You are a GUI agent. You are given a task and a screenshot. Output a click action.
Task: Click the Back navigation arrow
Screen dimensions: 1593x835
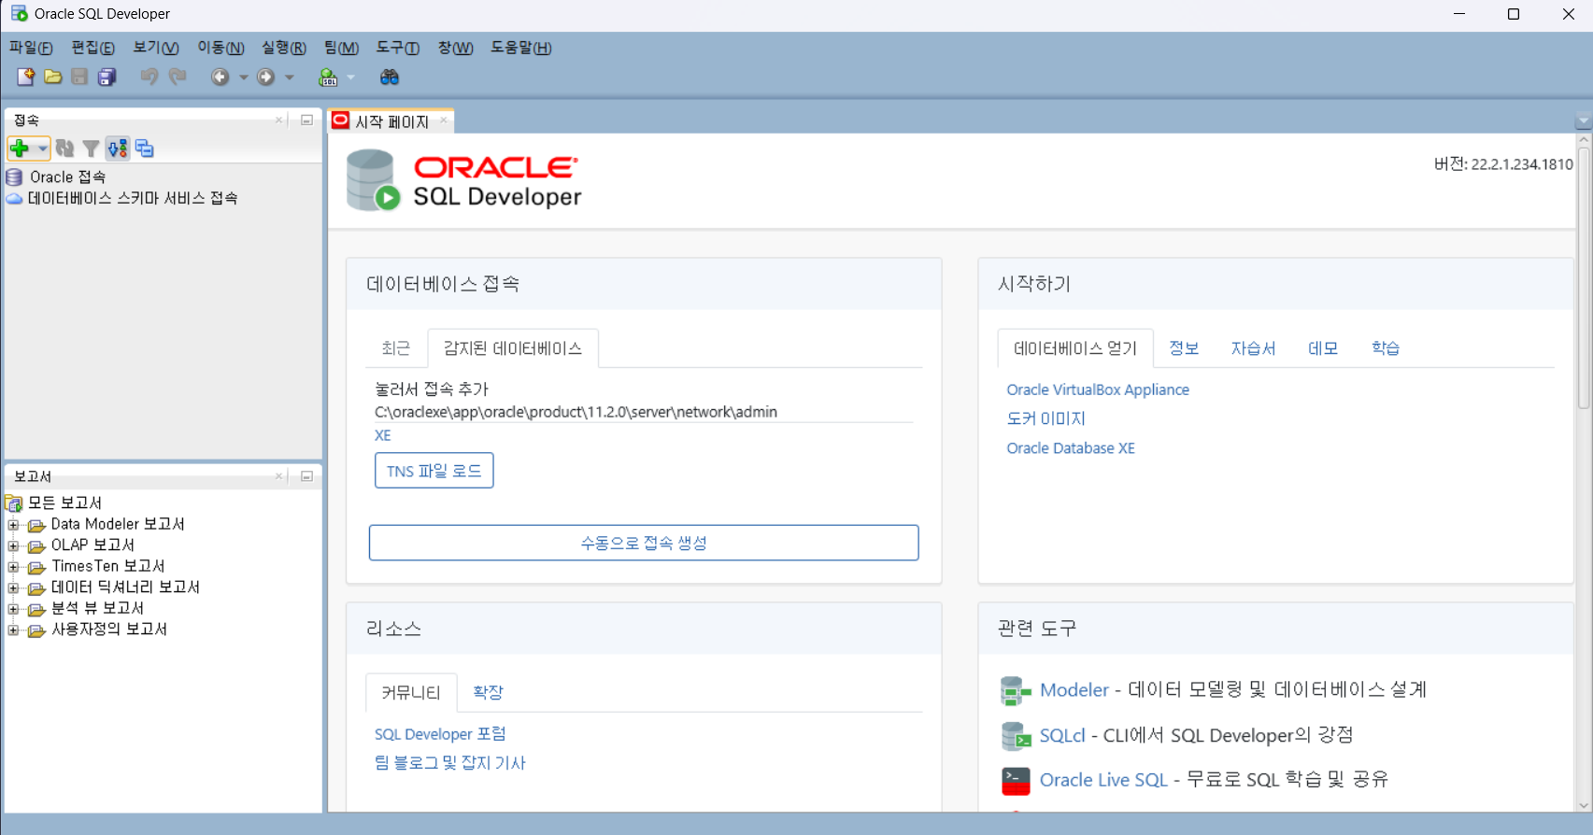click(220, 77)
